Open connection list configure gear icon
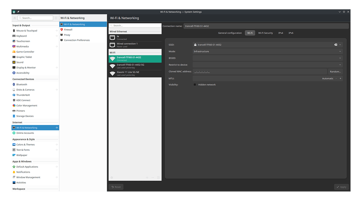 pos(112,178)
